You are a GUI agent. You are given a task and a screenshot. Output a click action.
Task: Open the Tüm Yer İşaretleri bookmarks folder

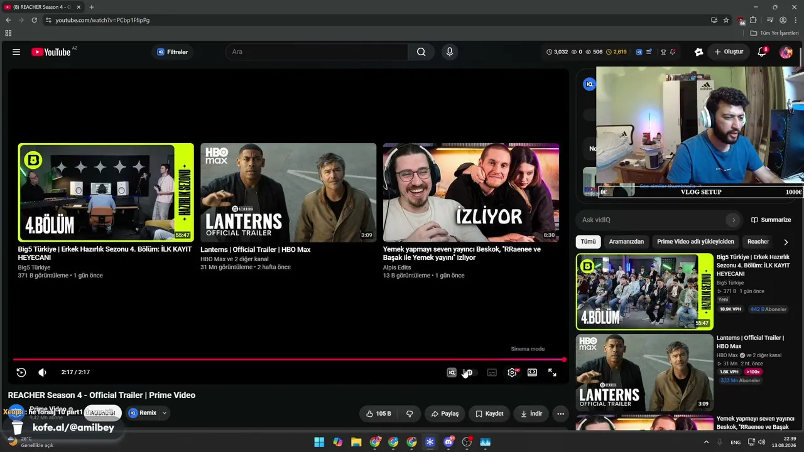(x=774, y=33)
